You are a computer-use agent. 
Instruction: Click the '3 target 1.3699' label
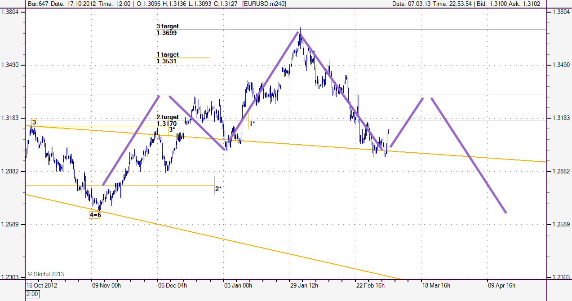tap(167, 30)
